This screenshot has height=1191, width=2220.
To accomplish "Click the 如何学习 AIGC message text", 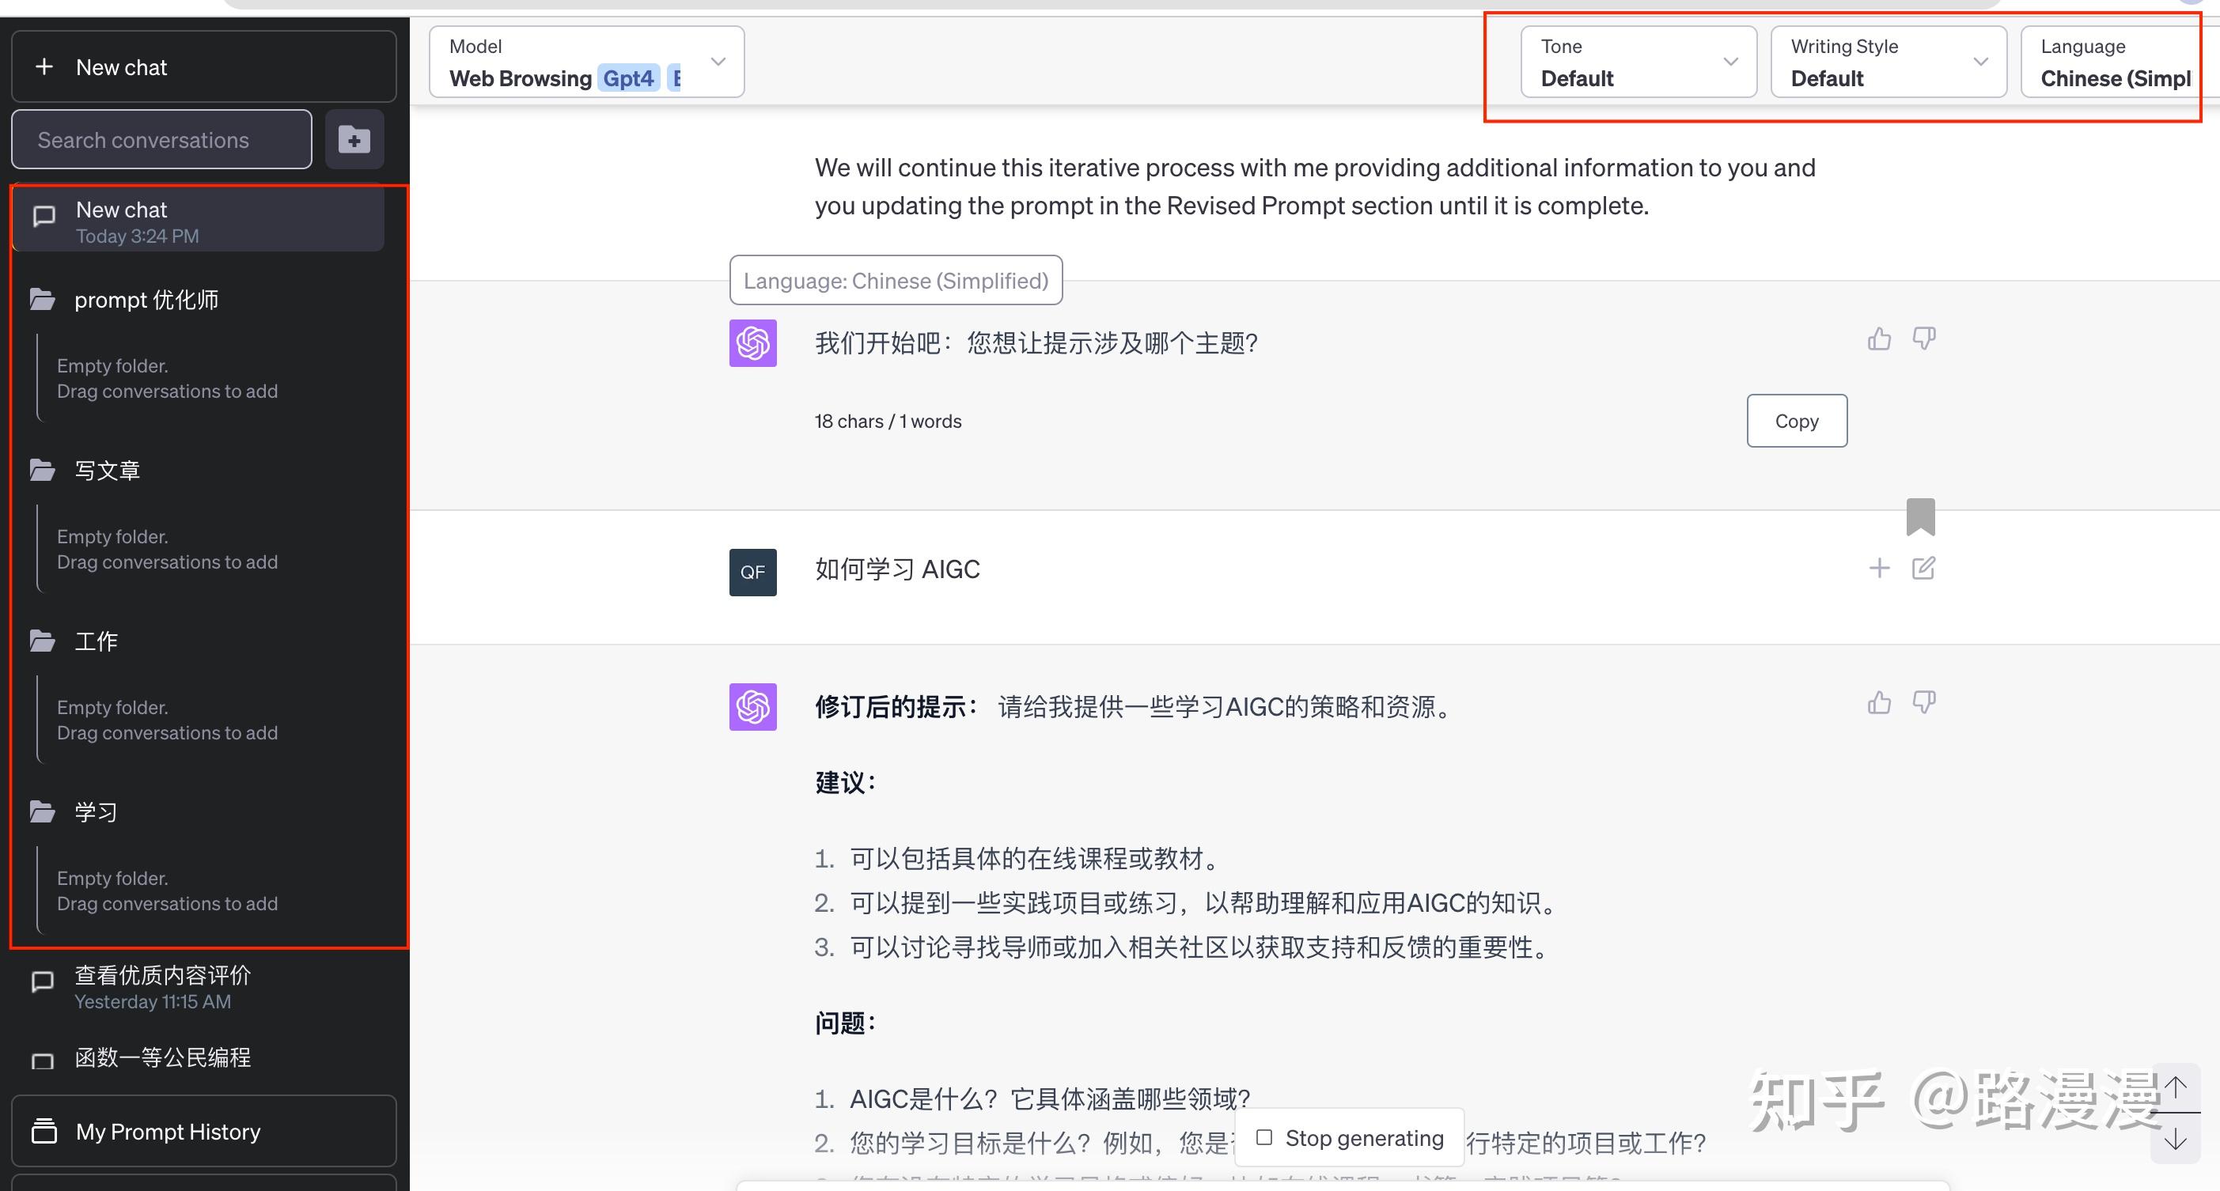I will (x=897, y=569).
